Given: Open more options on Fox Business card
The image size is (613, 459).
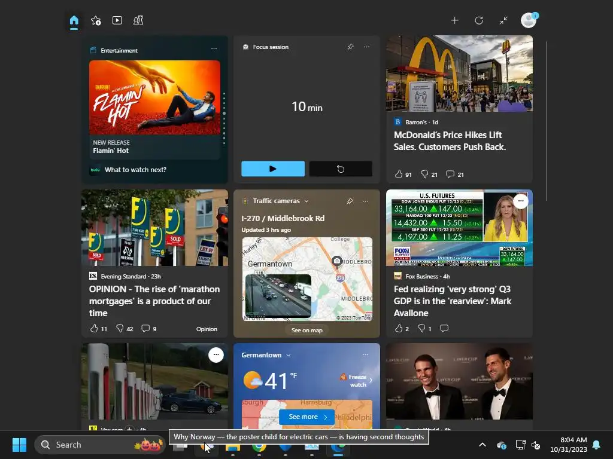Looking at the screenshot, I should [x=521, y=201].
